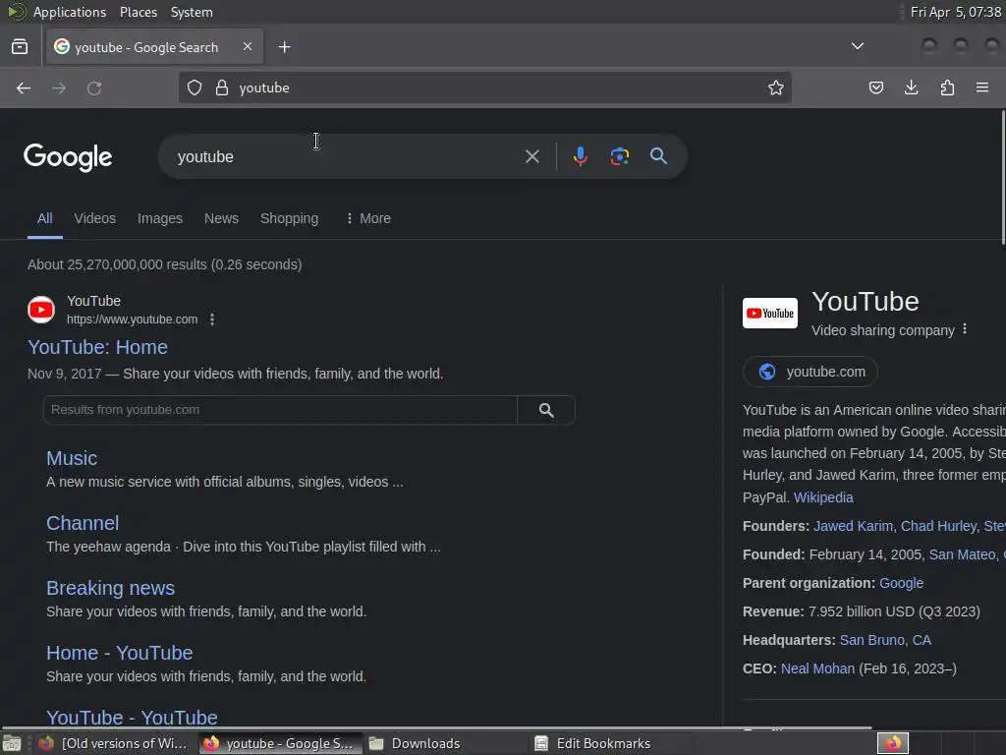Open the Firefox View icon beside tabs
This screenshot has width=1006, height=755.
20,47
